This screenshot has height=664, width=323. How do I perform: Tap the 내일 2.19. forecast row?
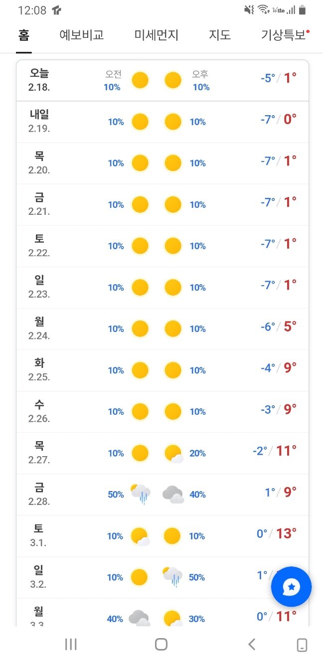pos(162,122)
